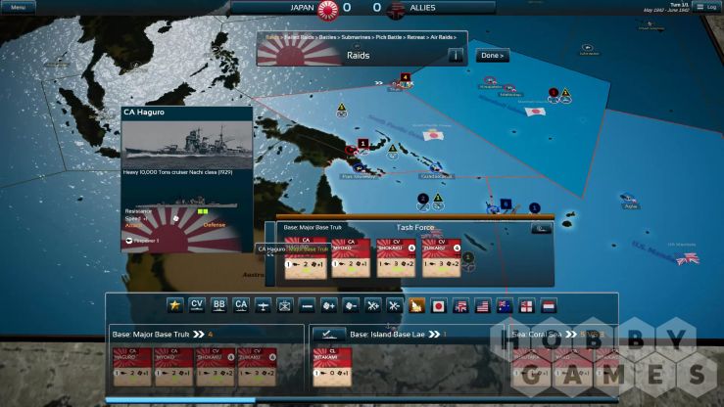The height and width of the screenshot is (407, 724).
Task: Toggle the aircraft unit filter
Action: (x=263, y=305)
